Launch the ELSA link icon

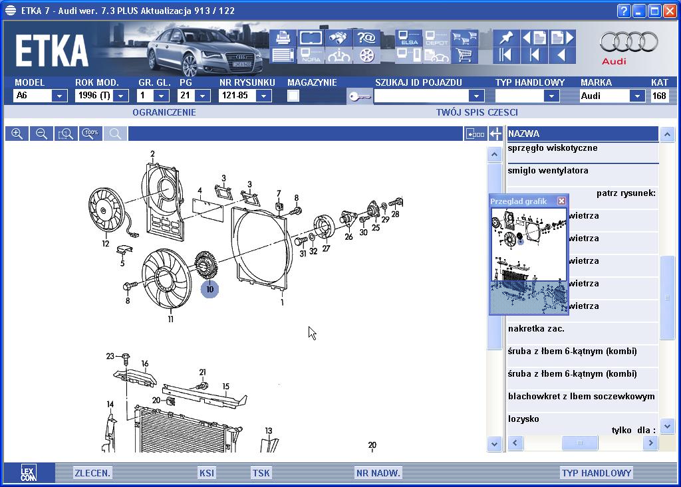coord(408,38)
